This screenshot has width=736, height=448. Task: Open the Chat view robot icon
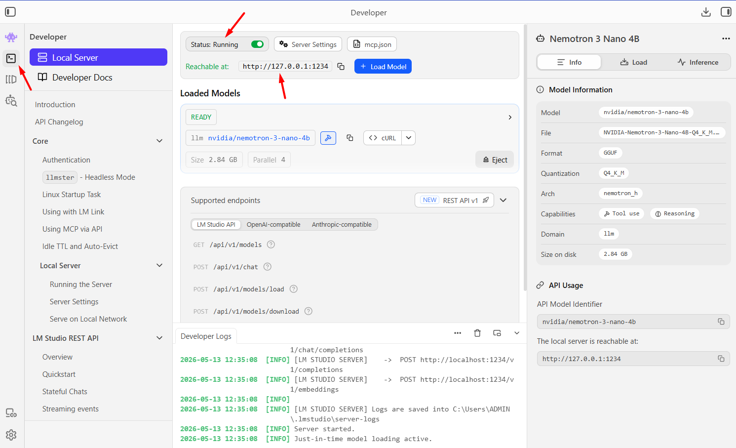click(11, 37)
